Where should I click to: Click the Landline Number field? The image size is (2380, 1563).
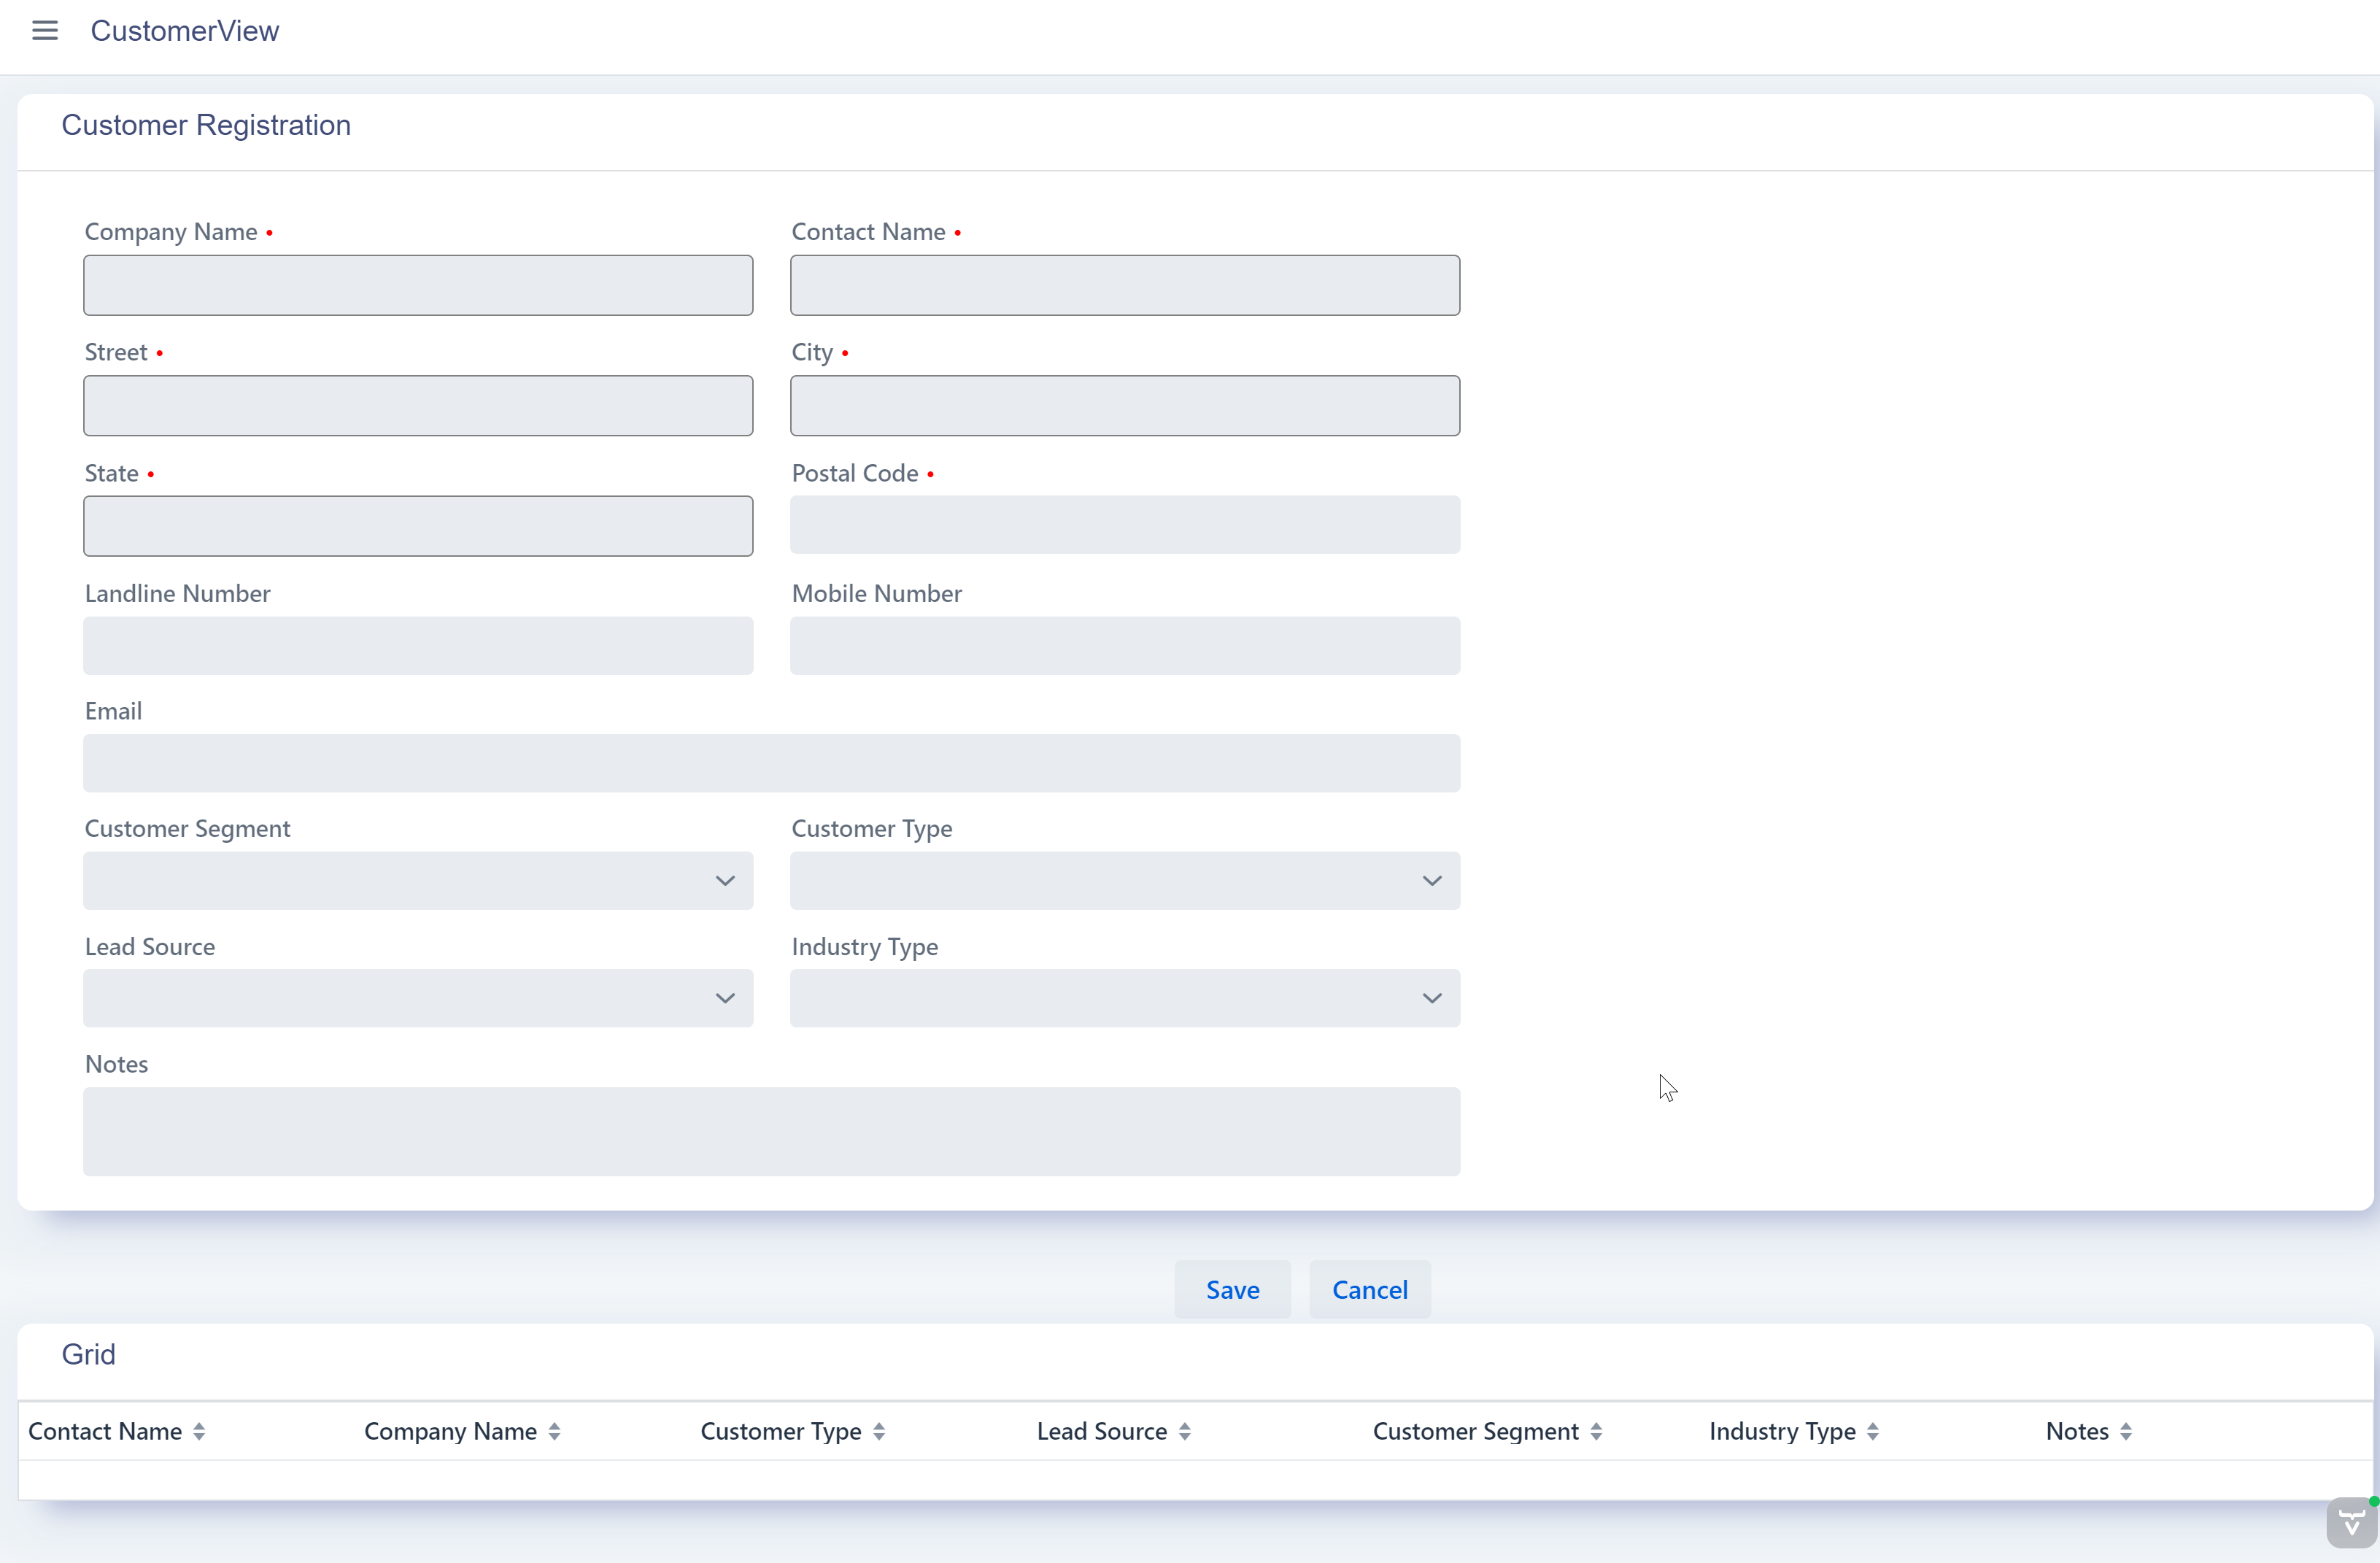418,645
